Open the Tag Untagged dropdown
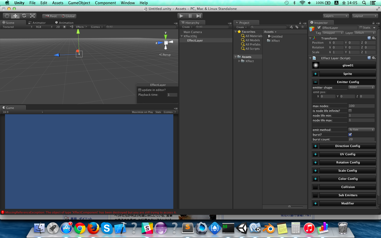 pyautogui.click(x=333, y=33)
